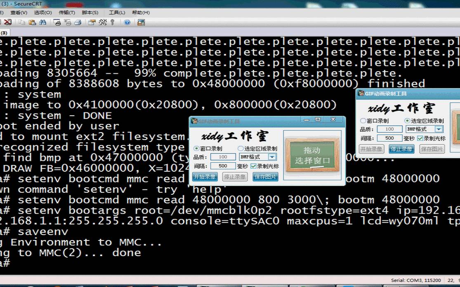
Task: Click the Disconnect icon with red X
Action: (7, 22)
